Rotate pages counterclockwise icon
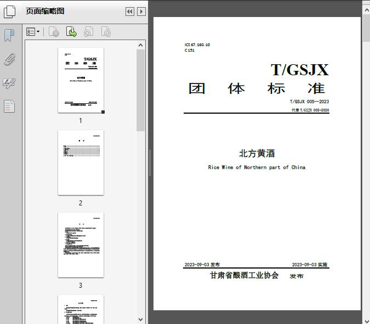Viewport: 370px width, 324px height. (x=88, y=32)
